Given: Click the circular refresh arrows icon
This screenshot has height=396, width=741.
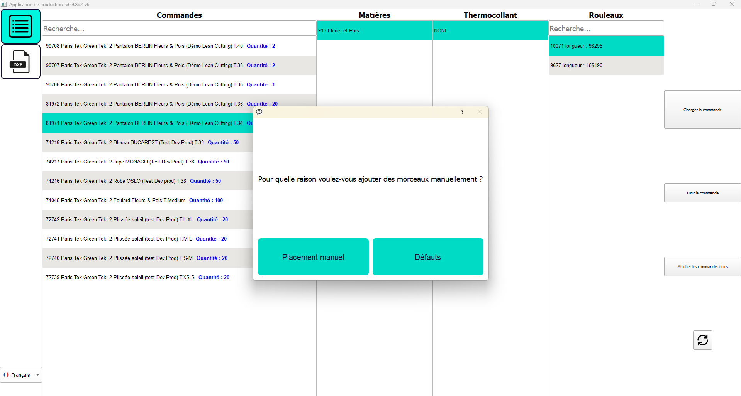Looking at the screenshot, I should [x=702, y=340].
